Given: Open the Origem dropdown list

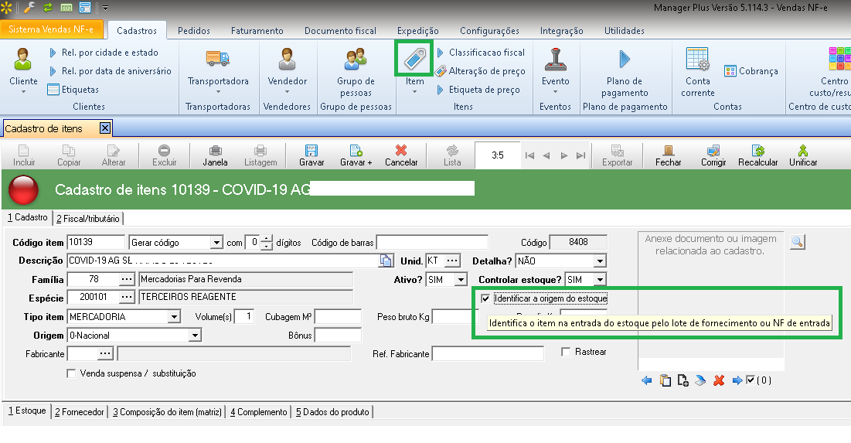Looking at the screenshot, I should tap(195, 336).
